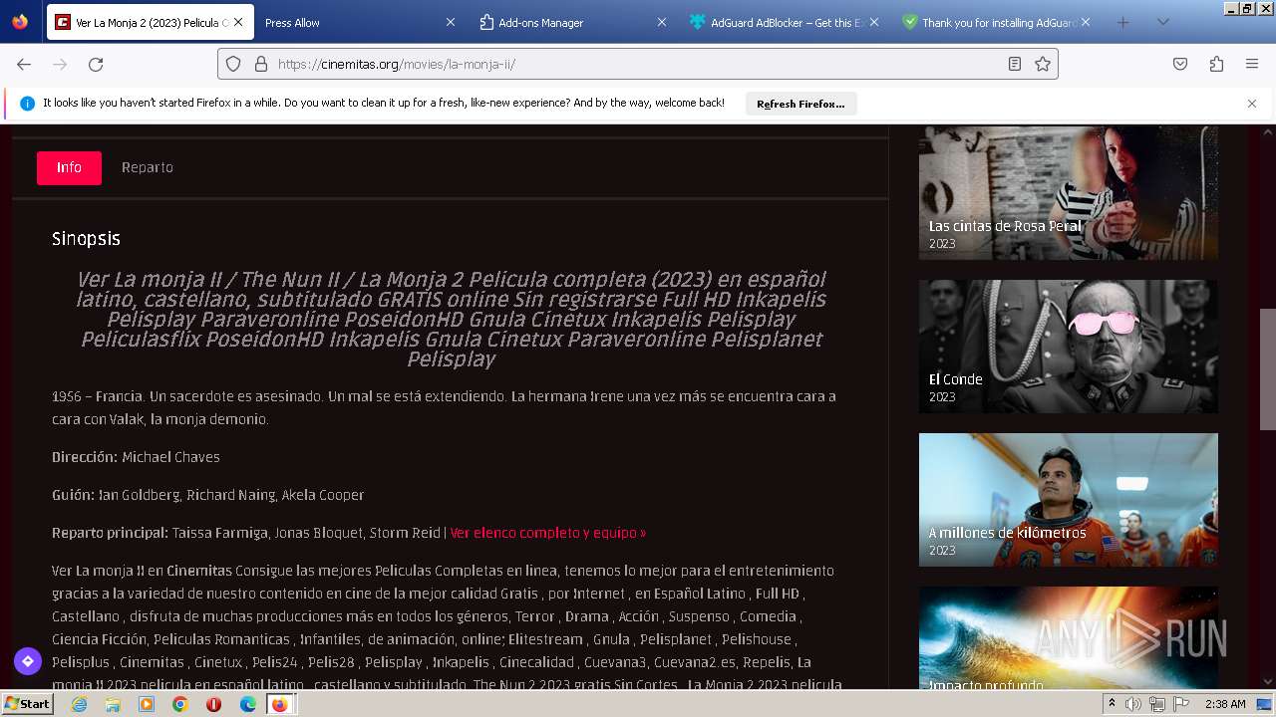Open the tracking protection shield icon

point(233,64)
